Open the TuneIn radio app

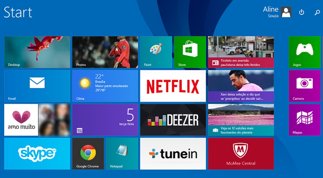pos(173,154)
